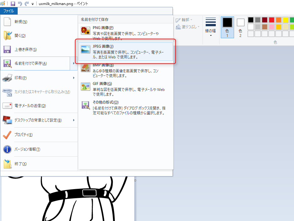Click the 印刷 printer icon
Image resolution: width=294 pixels, height=221 pixels.
[x=7, y=78]
